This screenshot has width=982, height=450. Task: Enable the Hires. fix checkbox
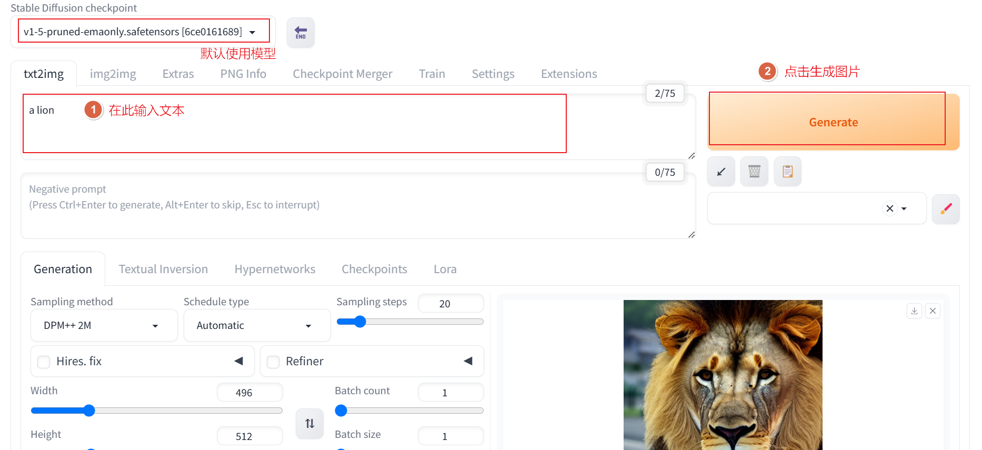coord(44,362)
